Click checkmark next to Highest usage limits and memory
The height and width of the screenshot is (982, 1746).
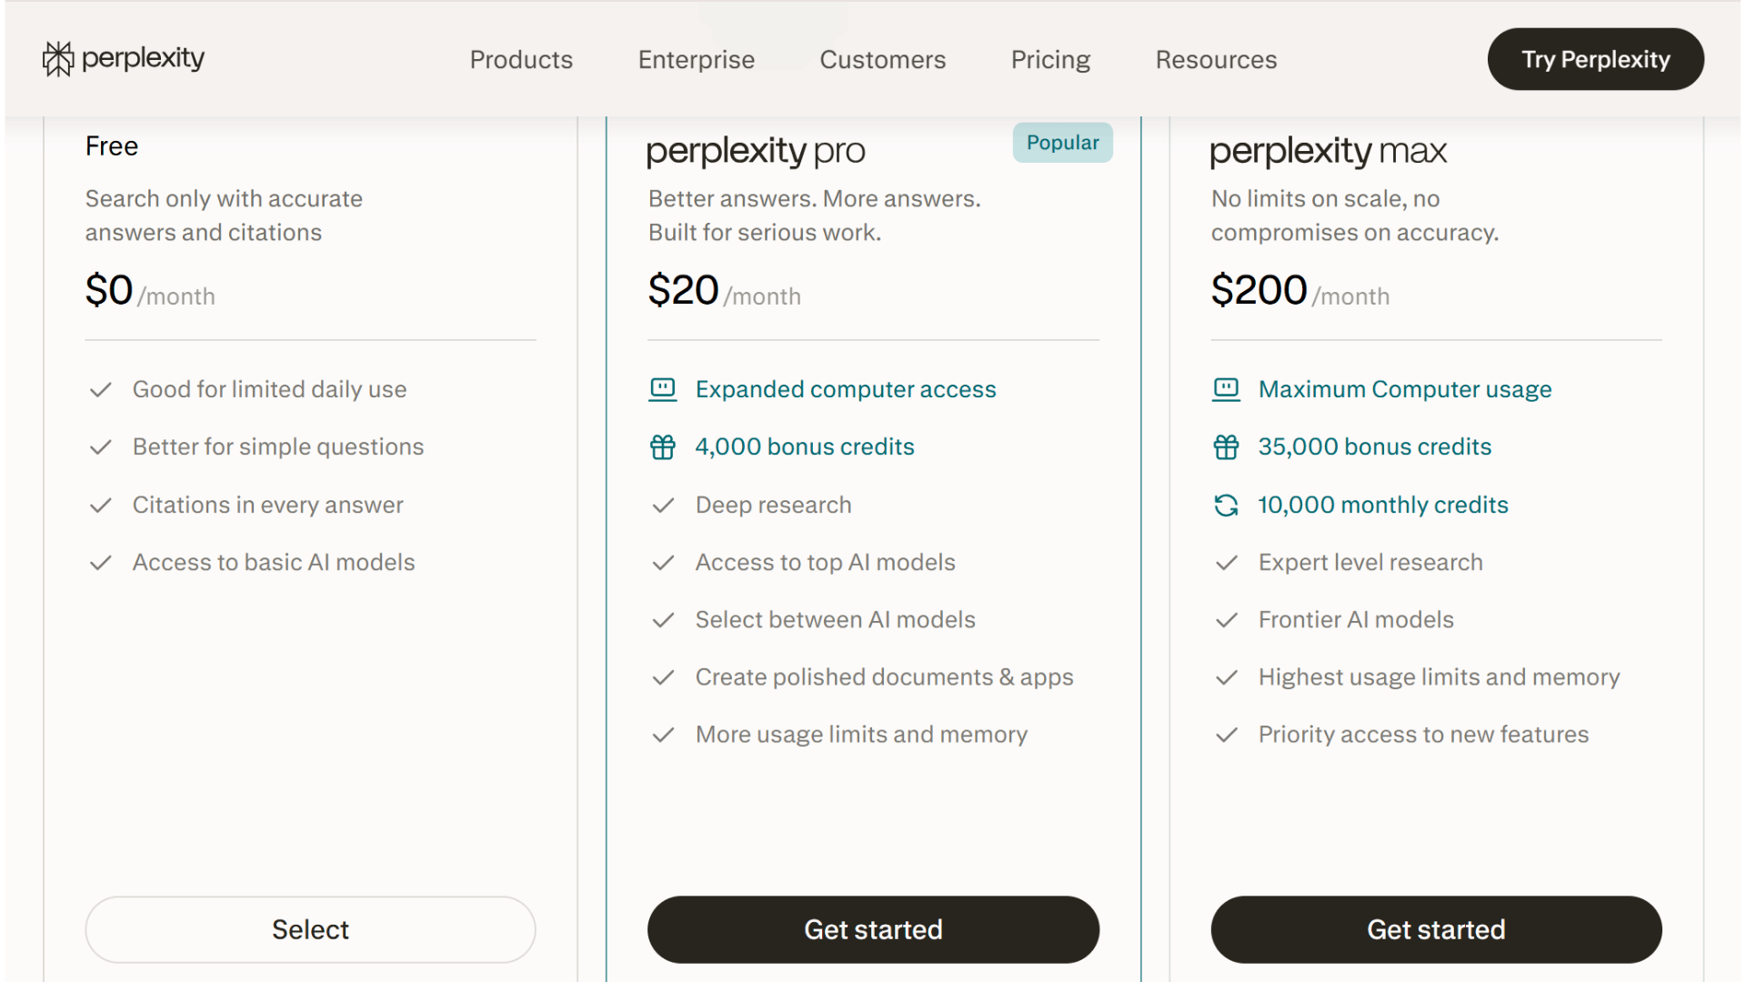pyautogui.click(x=1226, y=677)
